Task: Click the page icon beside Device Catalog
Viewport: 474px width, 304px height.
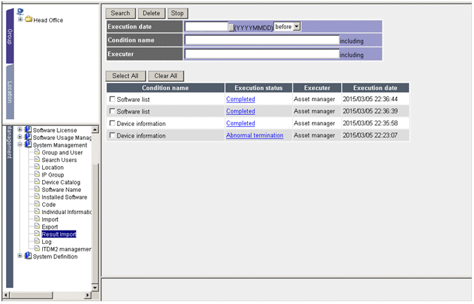Action: tap(37, 182)
